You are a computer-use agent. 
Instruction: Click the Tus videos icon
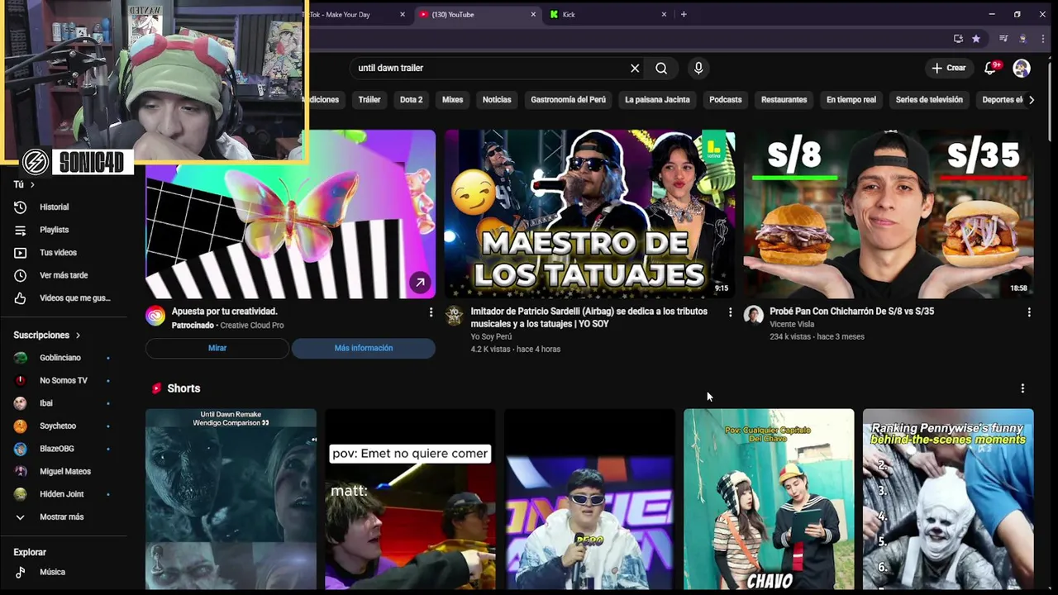(21, 253)
